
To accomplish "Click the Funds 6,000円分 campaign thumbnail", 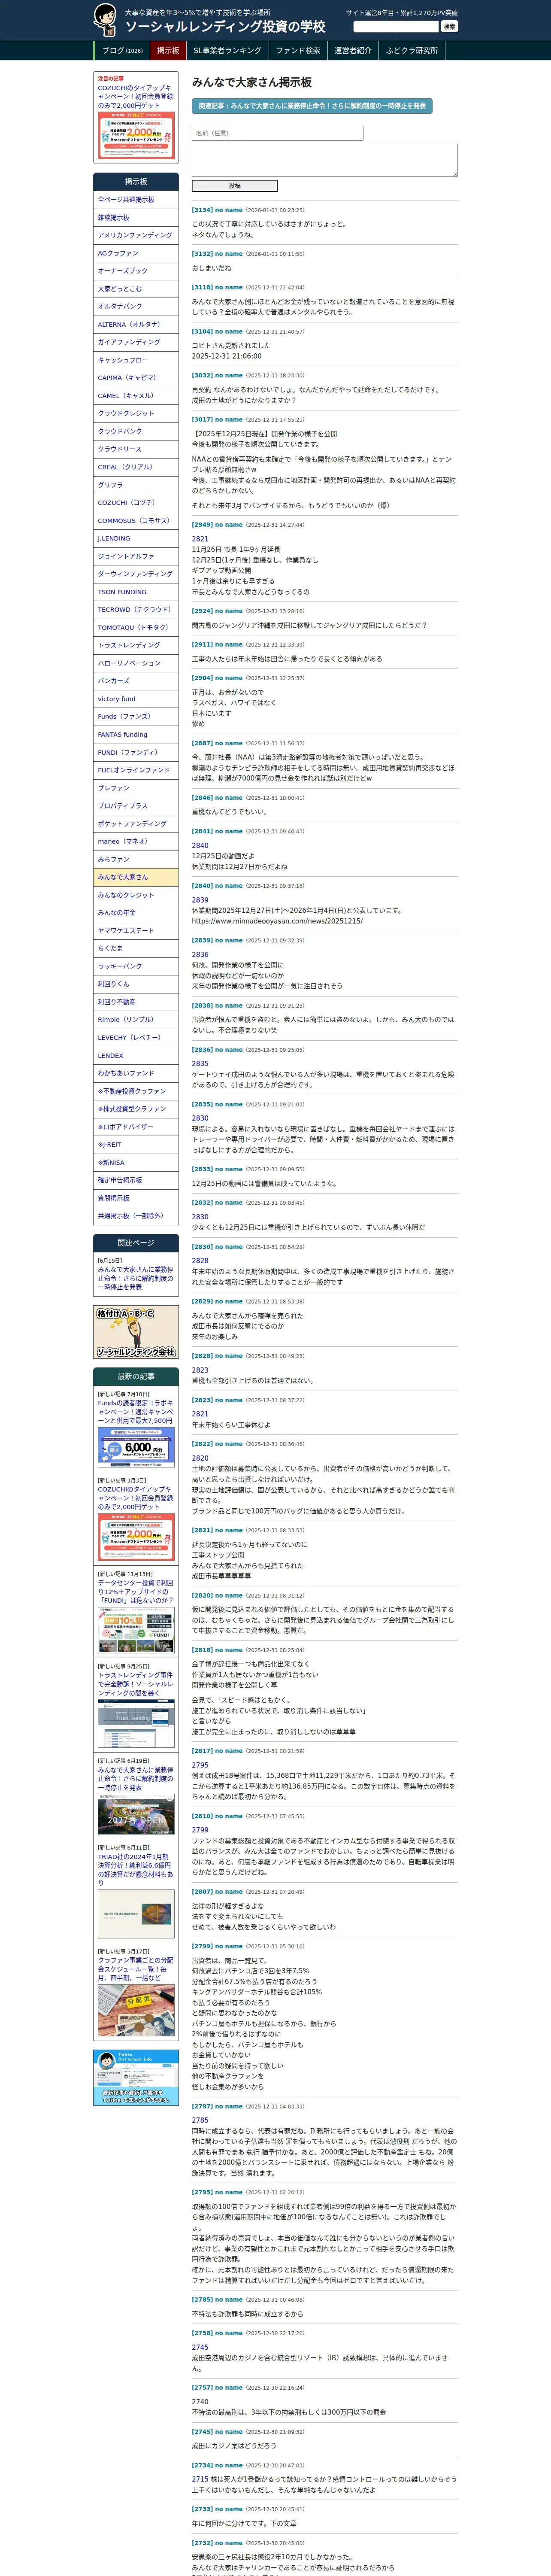I will coord(136,1447).
